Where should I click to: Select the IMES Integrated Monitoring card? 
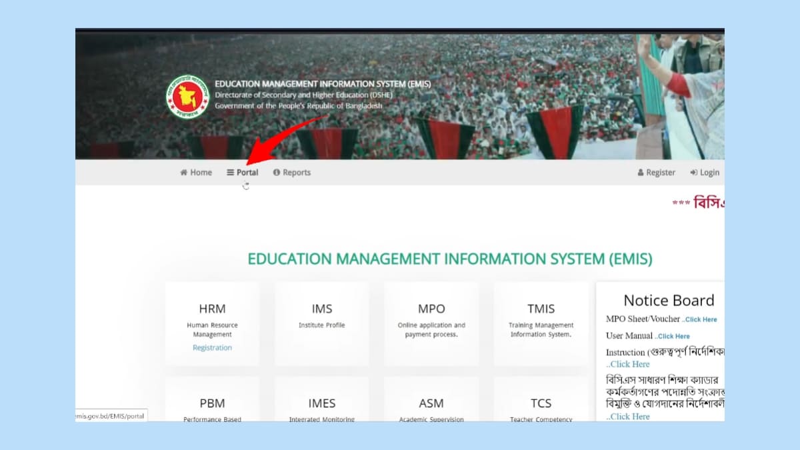[321, 404]
